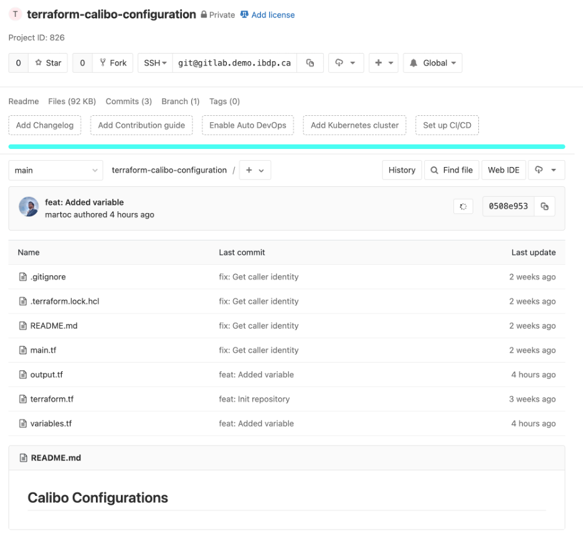
Task: Click Set up CI/CD button
Action: point(447,125)
